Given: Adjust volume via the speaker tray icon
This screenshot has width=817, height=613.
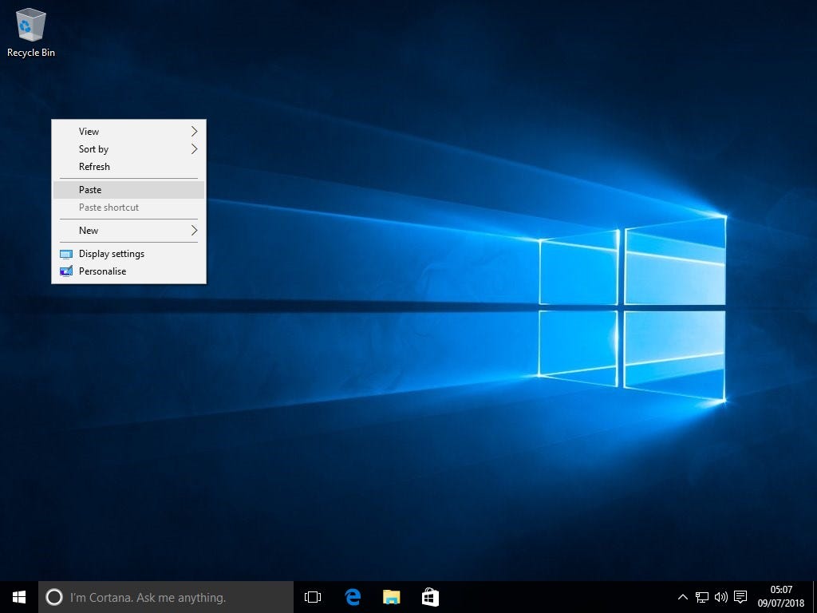Looking at the screenshot, I should (720, 597).
